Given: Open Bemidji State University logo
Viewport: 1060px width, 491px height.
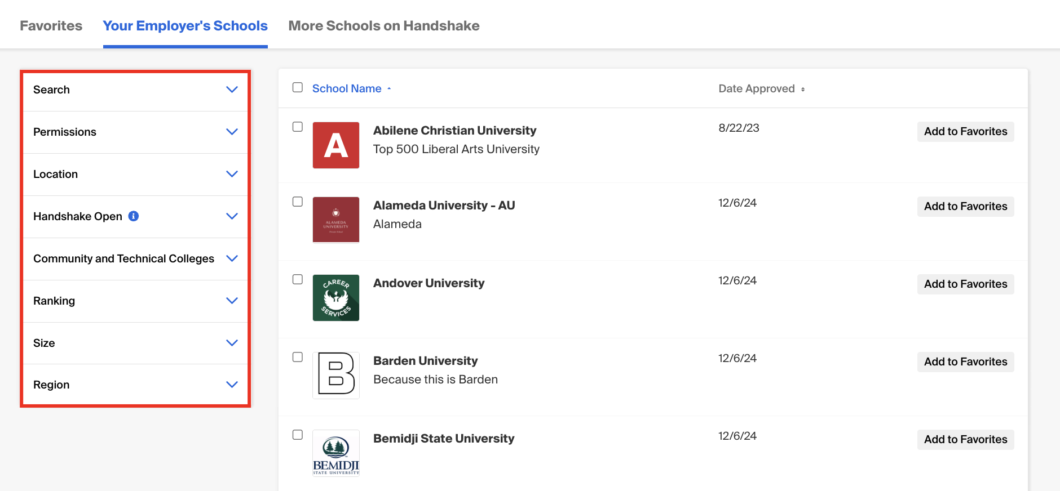Looking at the screenshot, I should pyautogui.click(x=336, y=453).
